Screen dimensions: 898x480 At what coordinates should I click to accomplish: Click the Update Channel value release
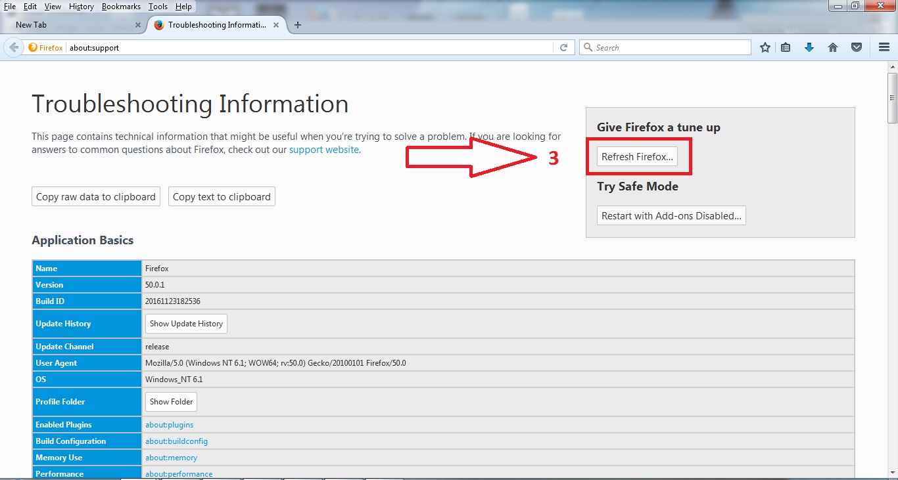coord(157,347)
